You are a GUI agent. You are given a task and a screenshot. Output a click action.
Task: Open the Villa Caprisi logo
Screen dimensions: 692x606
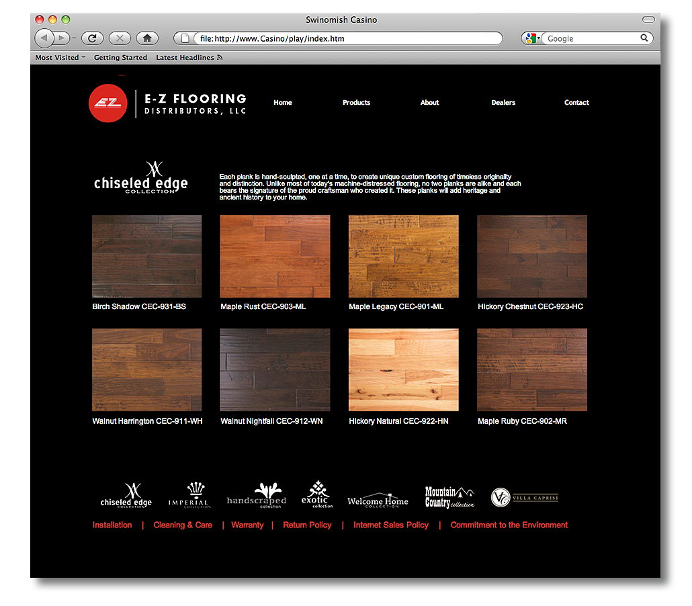[524, 497]
